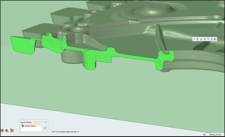The image size is (225, 137).
Task: Click the 'Click on the section plane preview' hint
Action: pos(64,132)
